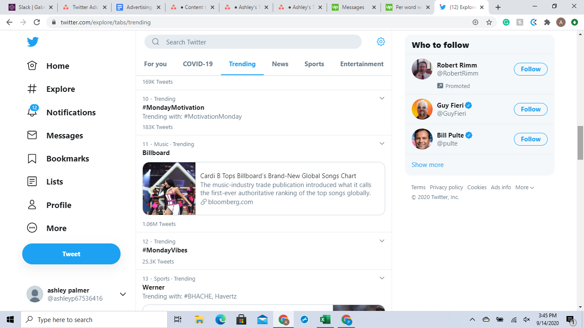Follow Guy Fieri
This screenshot has width=584, height=328.
531,109
